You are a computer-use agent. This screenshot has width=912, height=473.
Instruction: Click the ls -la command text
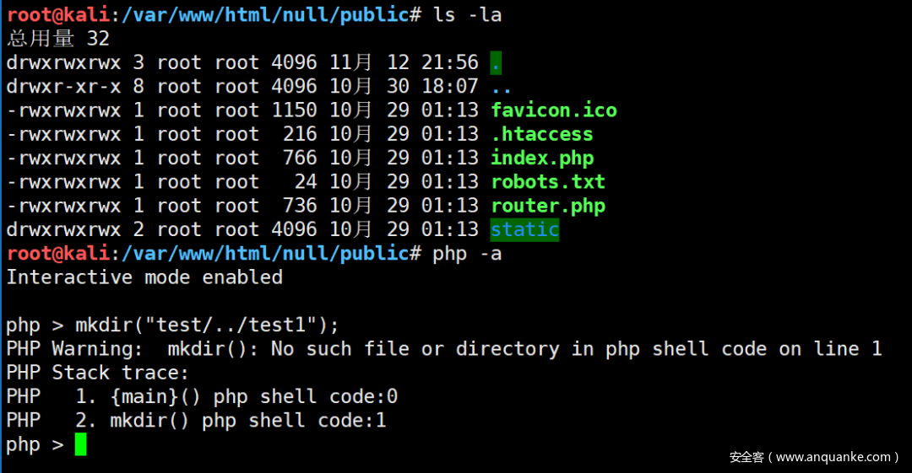[467, 15]
